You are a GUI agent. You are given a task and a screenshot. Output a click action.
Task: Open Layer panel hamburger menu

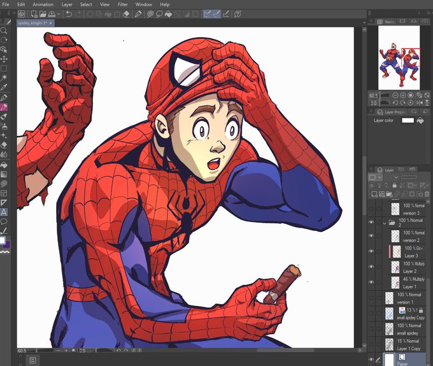[371, 170]
